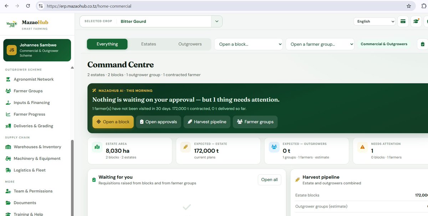Click the Expected Estate wheat icon
Image resolution: width=428 pixels, height=216 pixels.
pos(185,147)
